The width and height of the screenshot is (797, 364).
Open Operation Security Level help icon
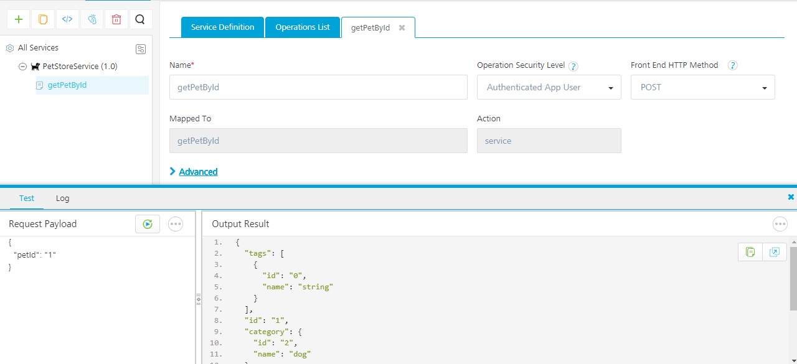pyautogui.click(x=573, y=66)
